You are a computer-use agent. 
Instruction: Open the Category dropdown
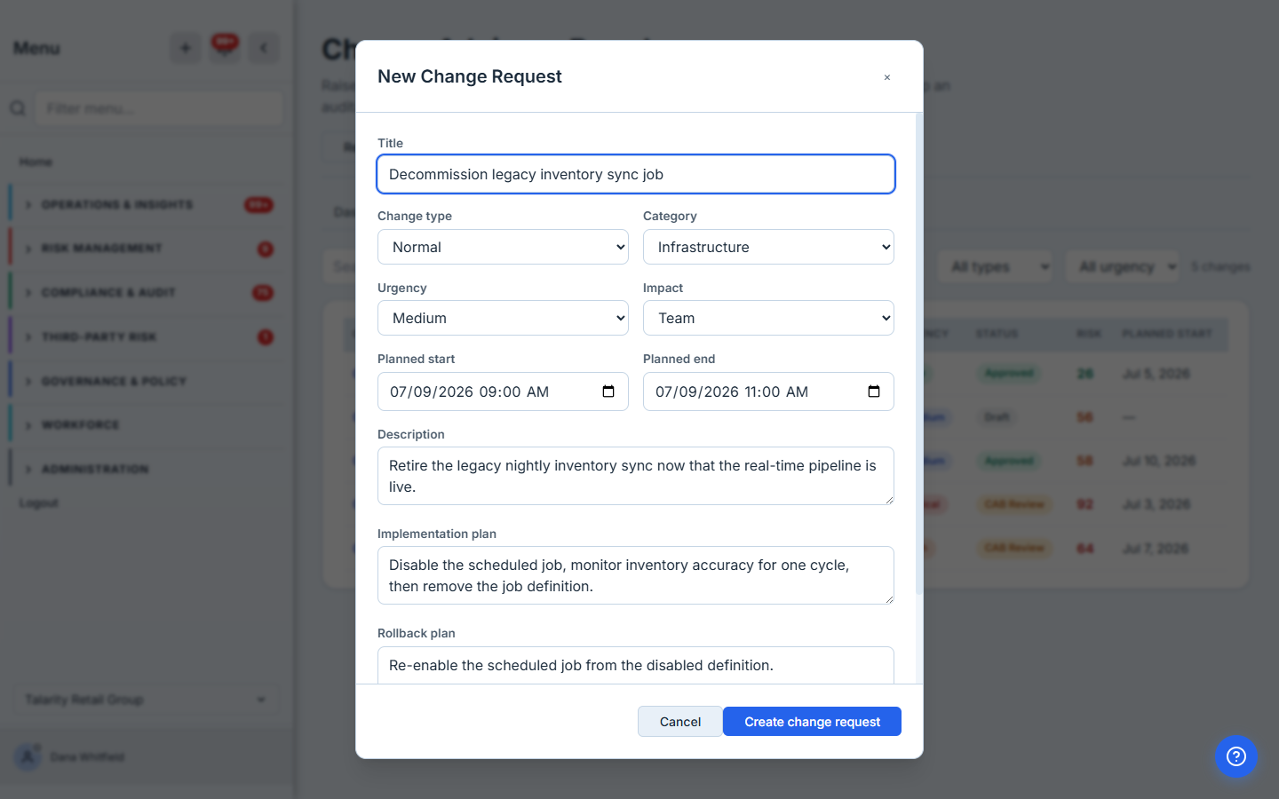tap(768, 247)
